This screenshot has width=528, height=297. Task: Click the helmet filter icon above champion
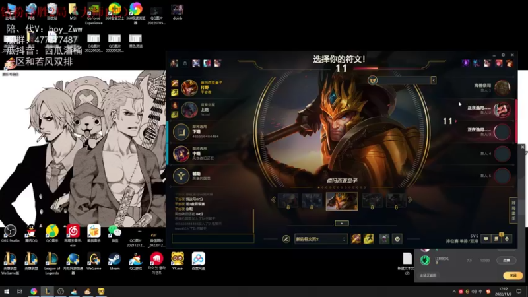[x=372, y=80]
